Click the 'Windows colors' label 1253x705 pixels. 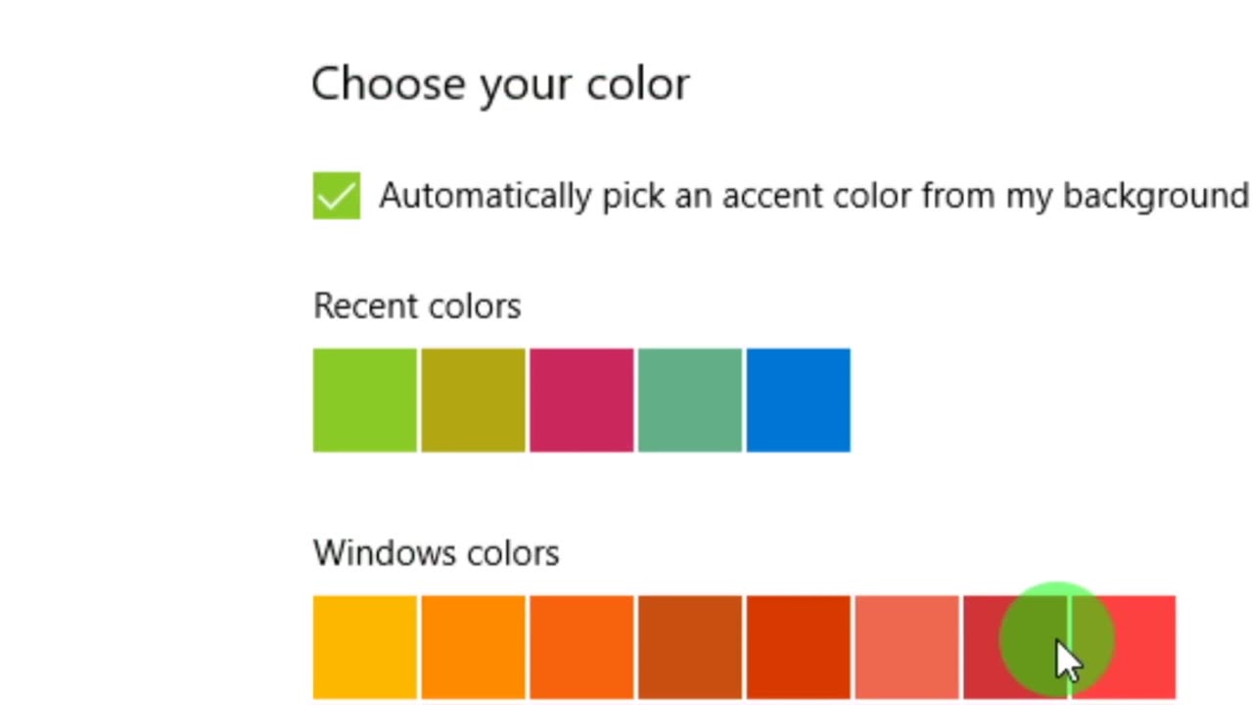coord(436,553)
